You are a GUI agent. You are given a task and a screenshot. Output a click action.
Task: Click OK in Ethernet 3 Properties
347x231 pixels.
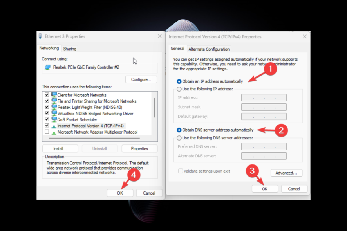click(x=120, y=193)
